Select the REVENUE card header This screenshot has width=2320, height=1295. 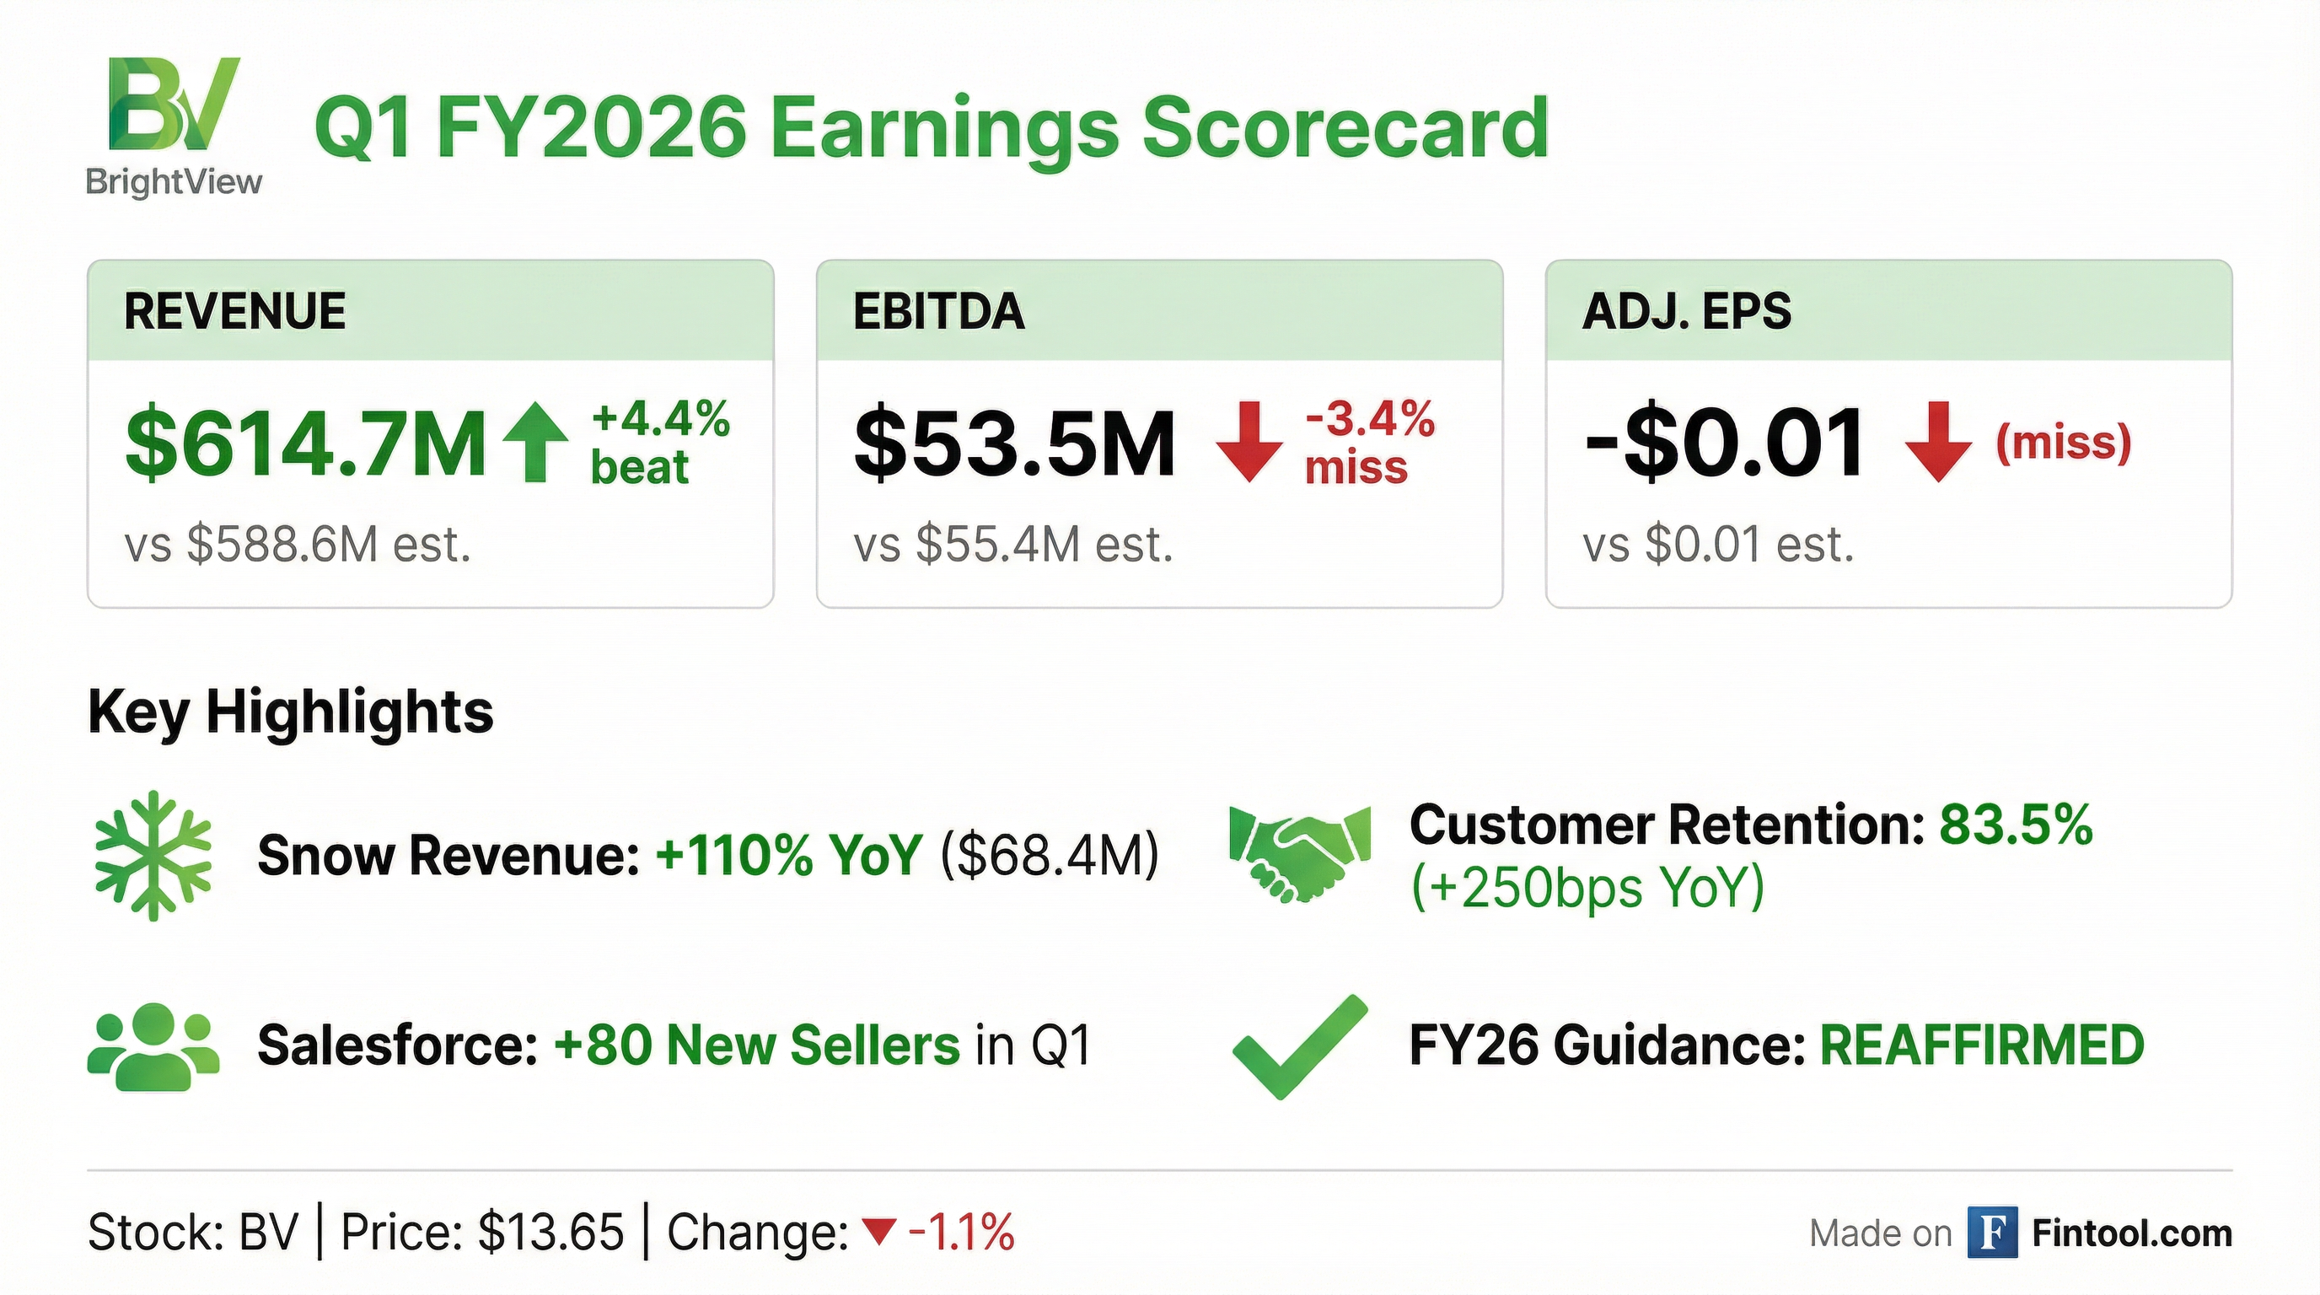[x=431, y=312]
